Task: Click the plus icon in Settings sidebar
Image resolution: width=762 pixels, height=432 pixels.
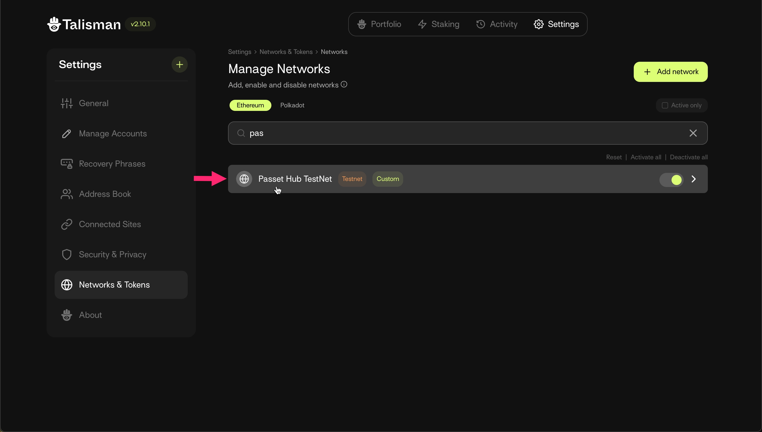Action: [x=179, y=64]
